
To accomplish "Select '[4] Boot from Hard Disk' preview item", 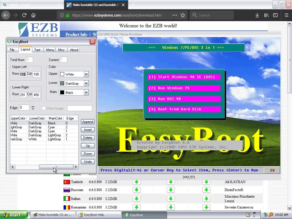I will pyautogui.click(x=184, y=109).
